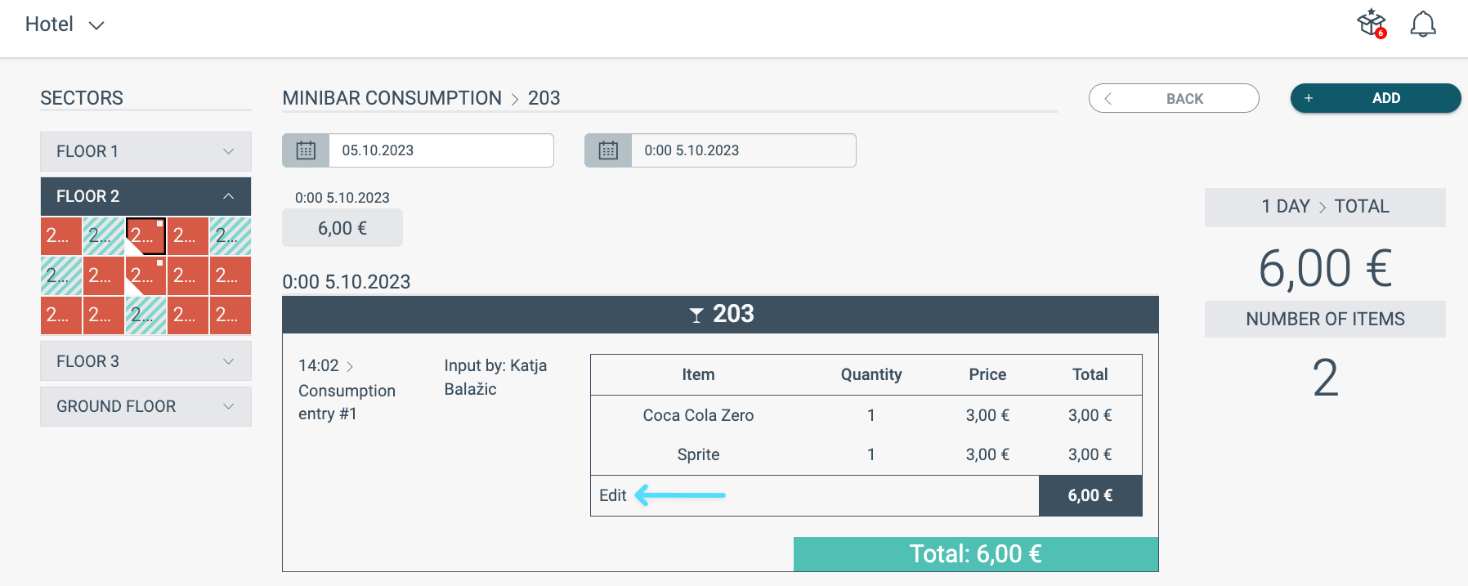1468x586 pixels.
Task: Click the cocktail glass icon next to 203
Action: (696, 315)
